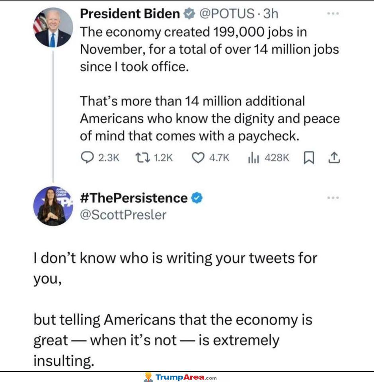Open more options on Biden's tweet
The image size is (374, 382).
coord(333,14)
